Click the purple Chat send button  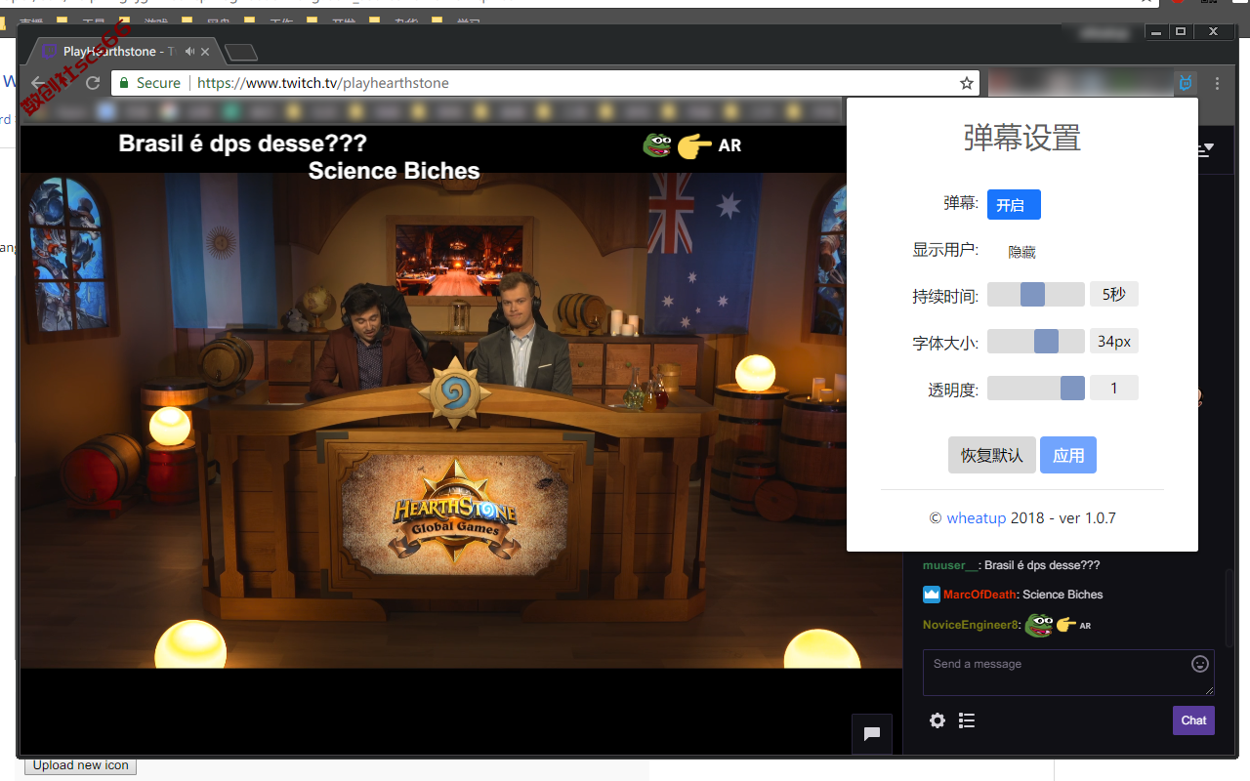[x=1193, y=720]
